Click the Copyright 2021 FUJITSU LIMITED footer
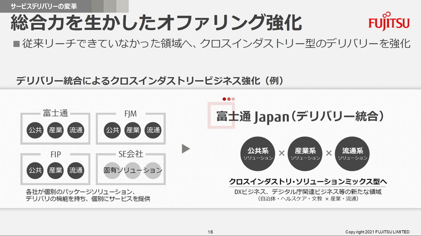The height and width of the screenshot is (236, 421). click(377, 232)
